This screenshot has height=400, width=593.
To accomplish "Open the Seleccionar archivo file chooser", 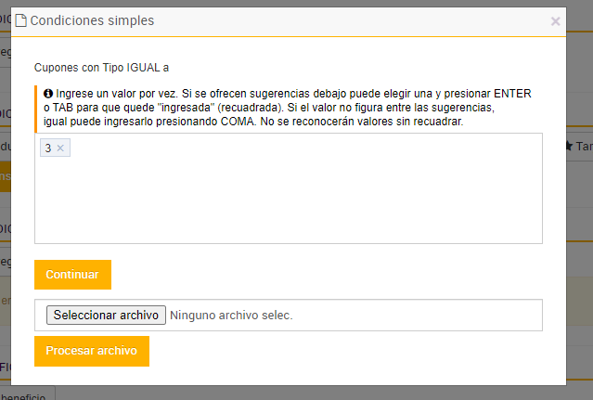I will tap(106, 316).
